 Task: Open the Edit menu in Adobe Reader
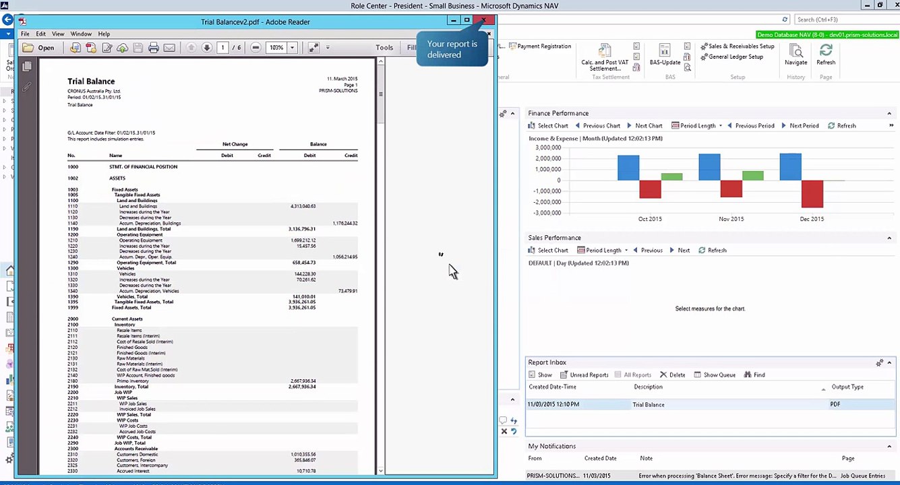click(x=41, y=34)
